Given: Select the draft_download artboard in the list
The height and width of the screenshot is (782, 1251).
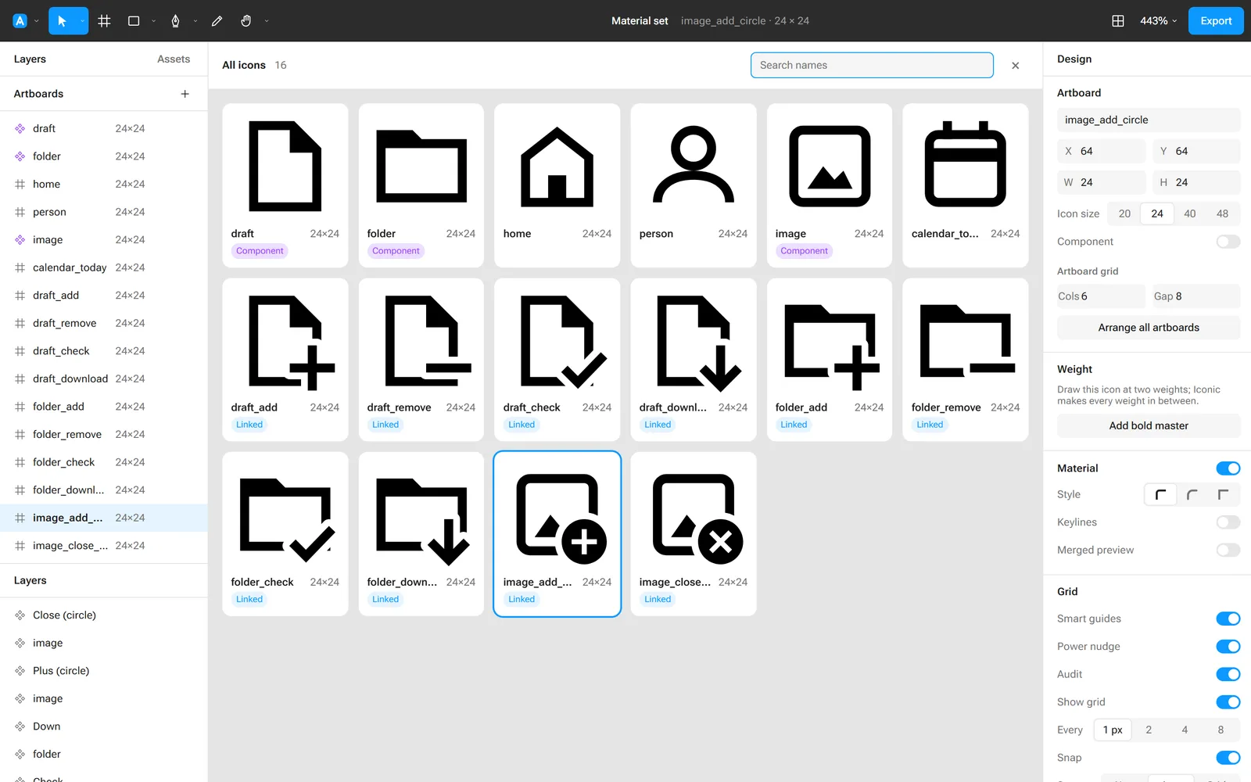Looking at the screenshot, I should tap(104, 379).
